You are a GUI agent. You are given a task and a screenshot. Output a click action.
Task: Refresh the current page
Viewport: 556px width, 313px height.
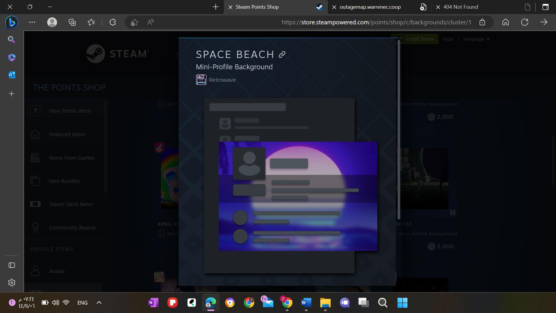click(x=525, y=22)
